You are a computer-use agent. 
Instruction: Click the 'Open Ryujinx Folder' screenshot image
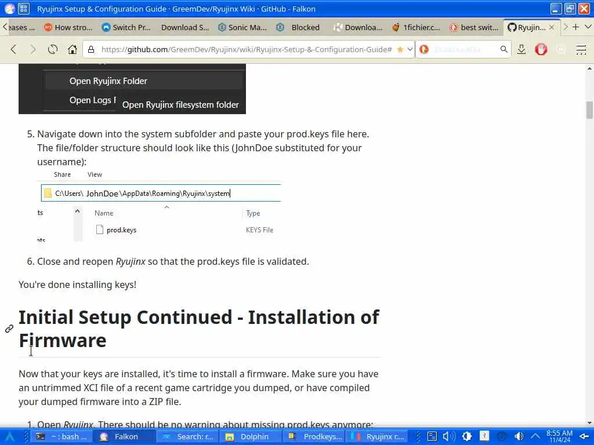(x=132, y=89)
